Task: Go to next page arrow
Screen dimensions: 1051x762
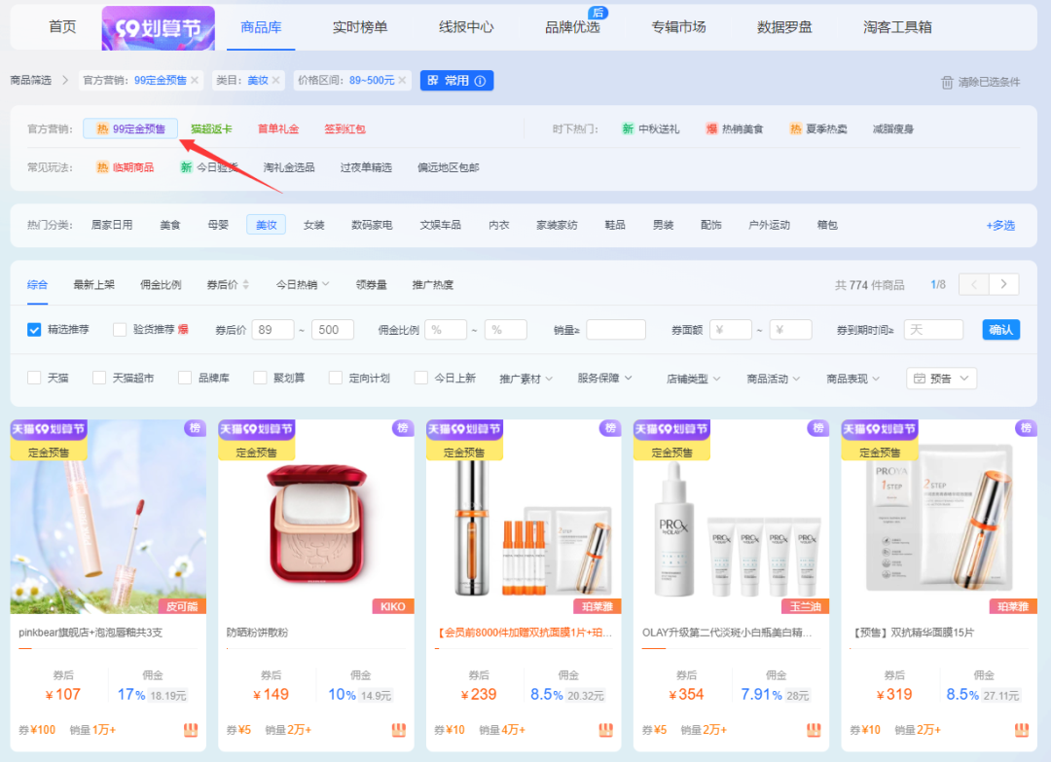Action: (x=1003, y=284)
